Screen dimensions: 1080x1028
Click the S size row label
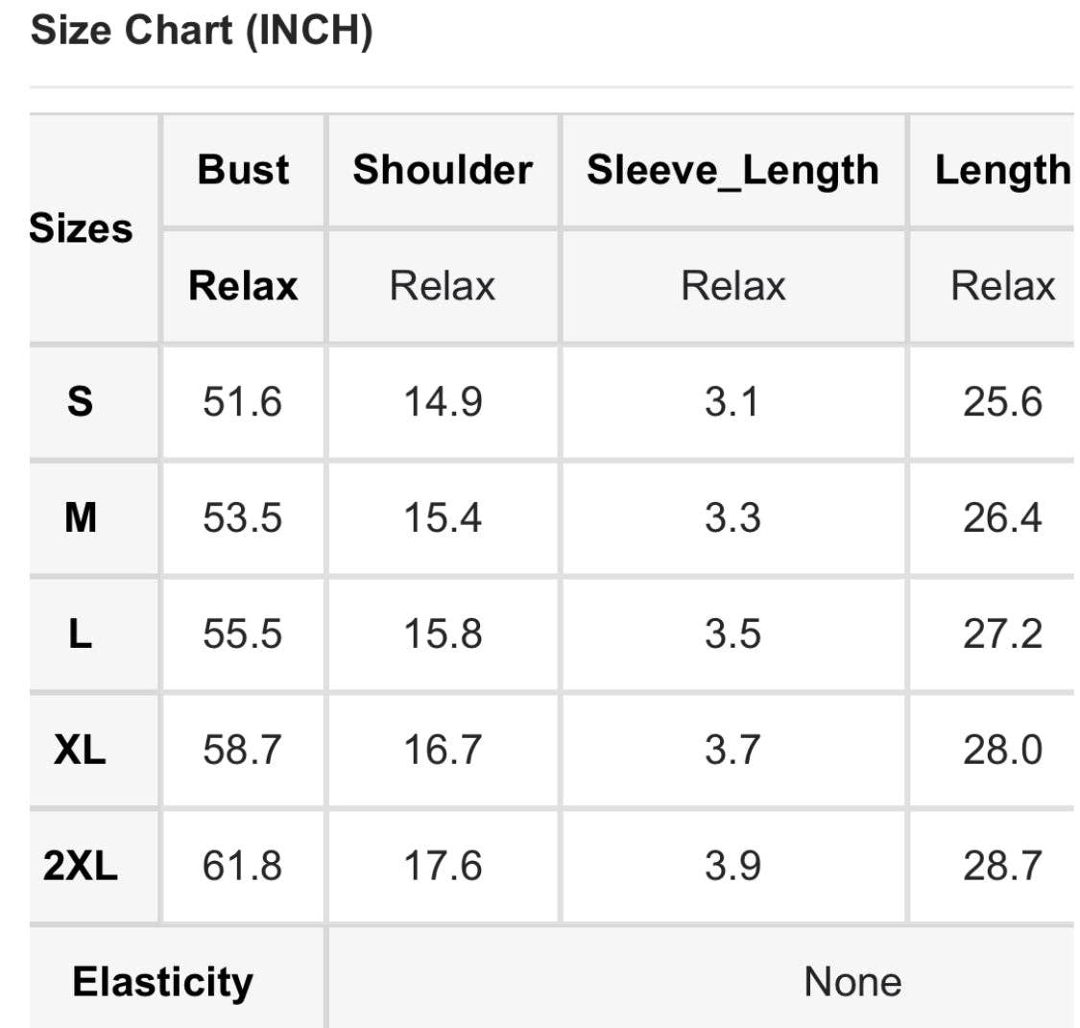(81, 401)
